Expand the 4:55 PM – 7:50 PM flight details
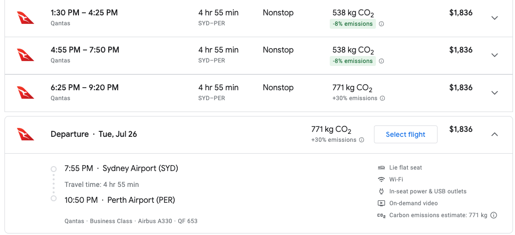Image resolution: width=515 pixels, height=235 pixels. click(494, 55)
